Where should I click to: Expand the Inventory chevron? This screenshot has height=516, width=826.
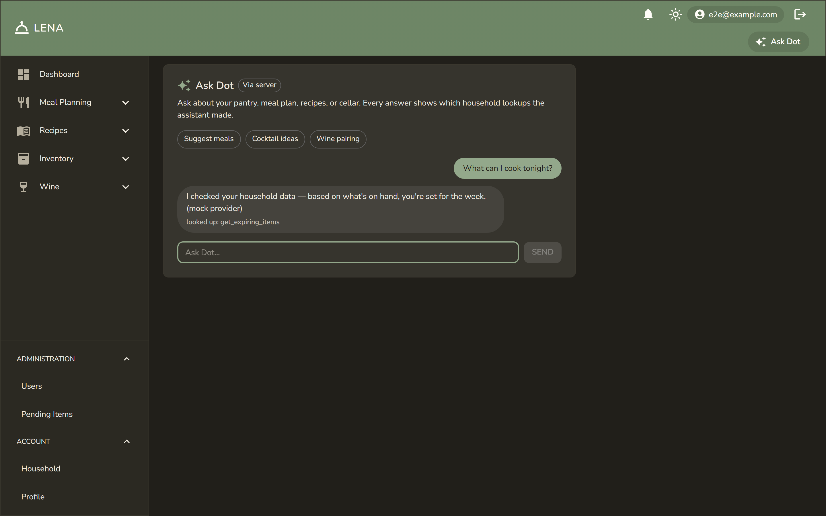tap(126, 159)
